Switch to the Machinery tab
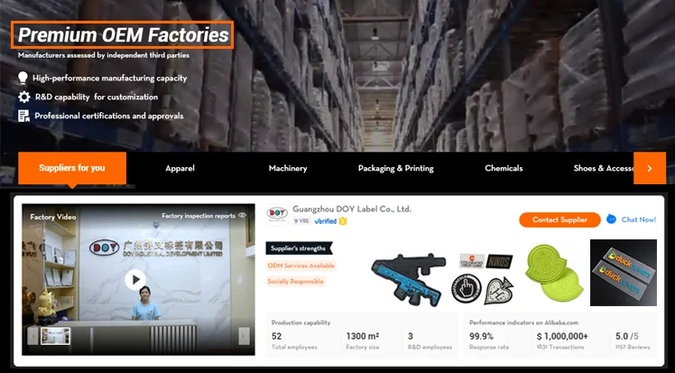 tap(288, 168)
